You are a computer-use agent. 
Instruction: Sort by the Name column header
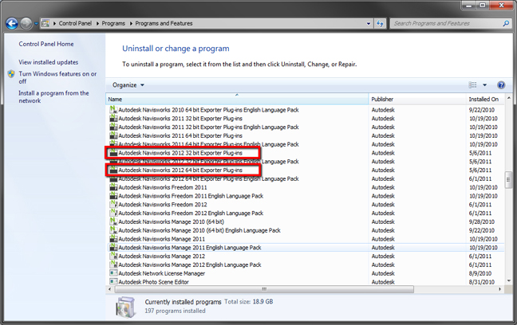(237, 99)
